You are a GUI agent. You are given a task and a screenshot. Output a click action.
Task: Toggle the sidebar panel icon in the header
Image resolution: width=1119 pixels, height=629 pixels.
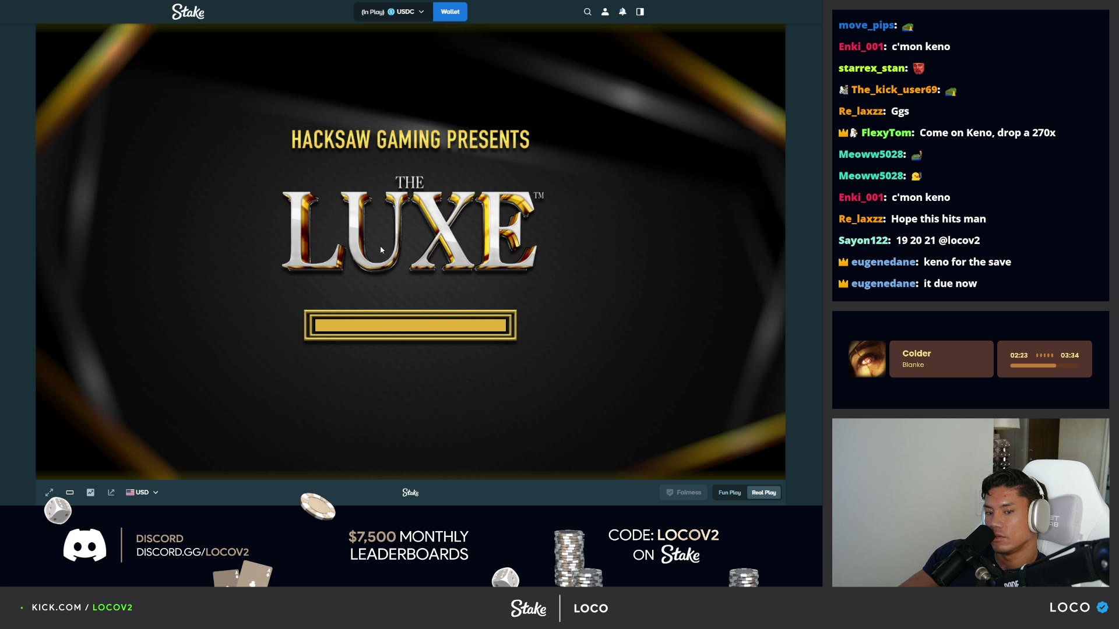point(640,12)
